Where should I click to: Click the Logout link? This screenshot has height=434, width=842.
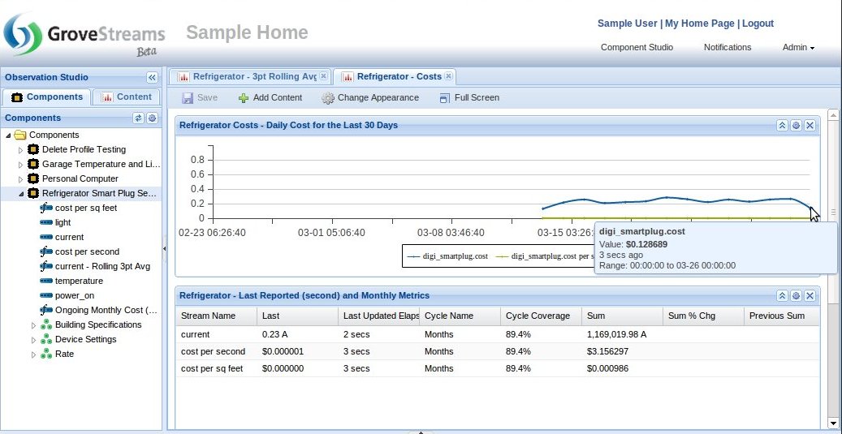pyautogui.click(x=758, y=24)
